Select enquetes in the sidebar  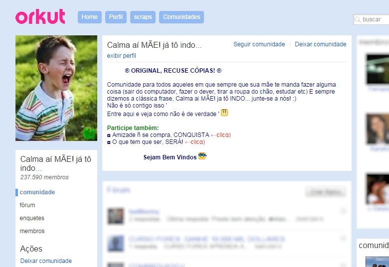point(32,218)
